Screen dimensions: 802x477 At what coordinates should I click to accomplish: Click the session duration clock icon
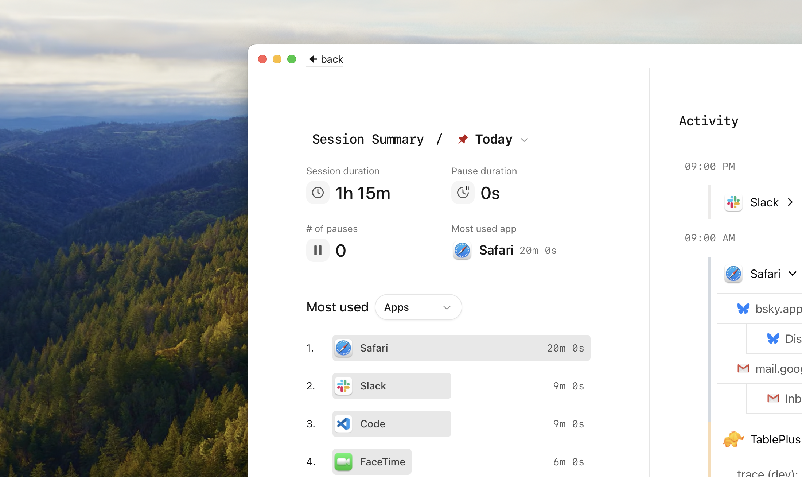(318, 193)
